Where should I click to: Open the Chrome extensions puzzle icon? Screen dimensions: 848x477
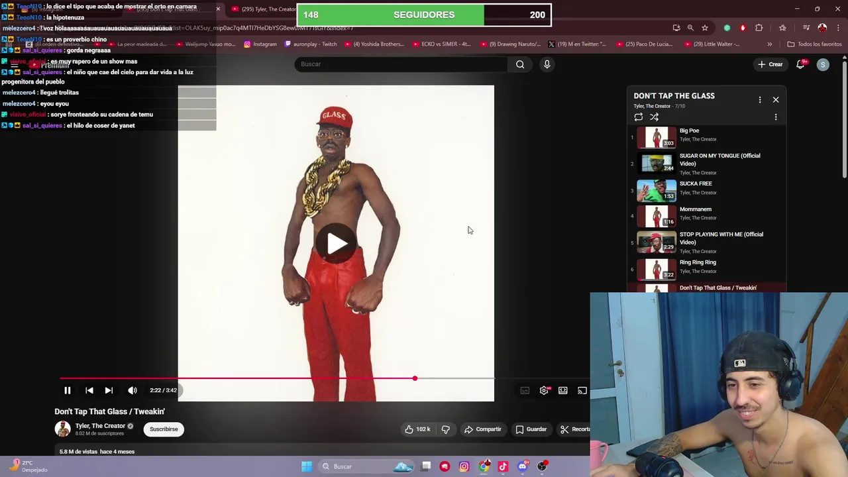coord(759,28)
